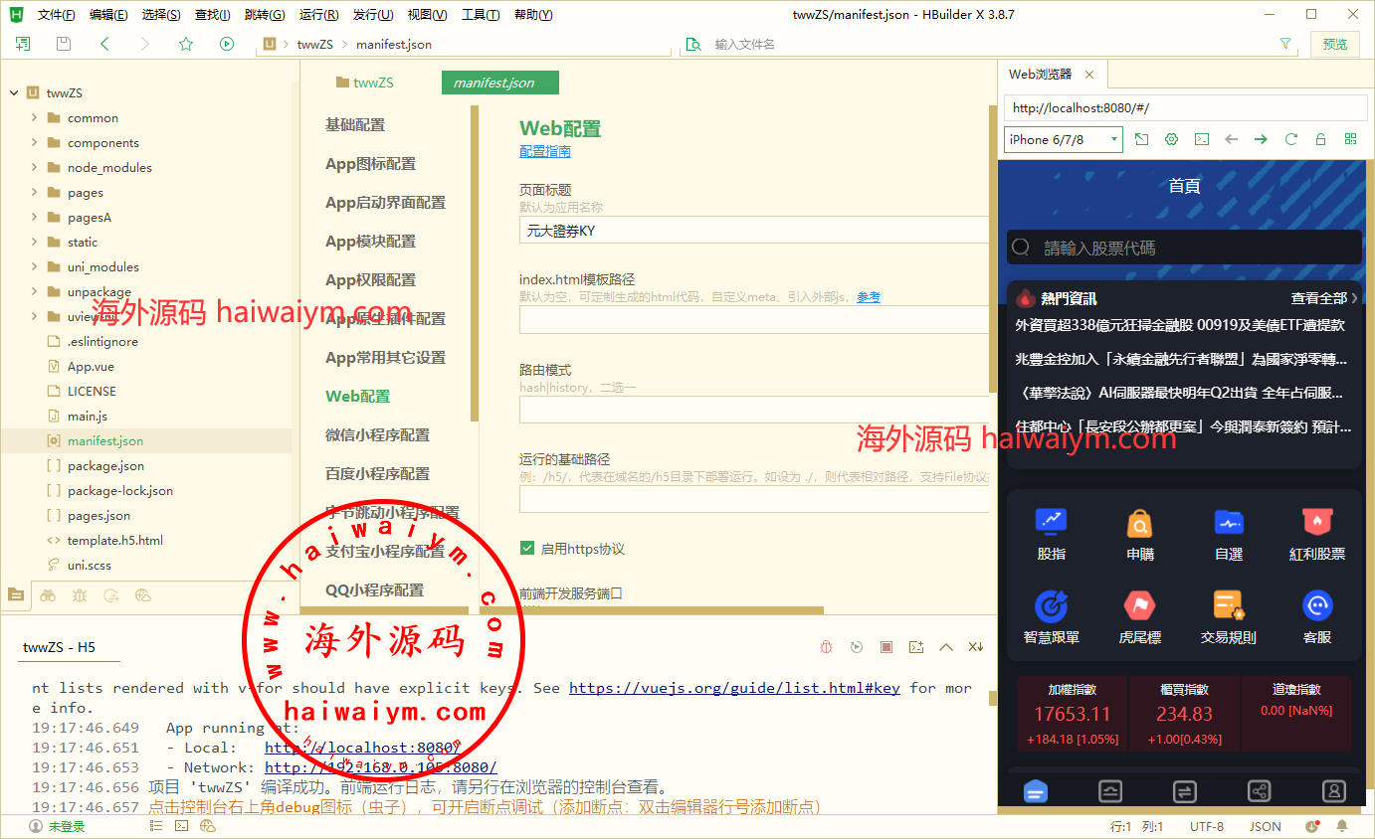Open App.vue in the file tree
The image size is (1375, 839).
[91, 367]
